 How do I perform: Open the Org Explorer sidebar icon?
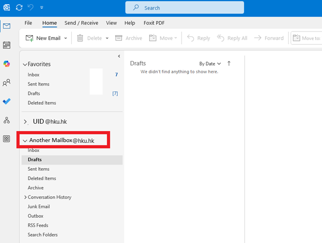point(7,120)
